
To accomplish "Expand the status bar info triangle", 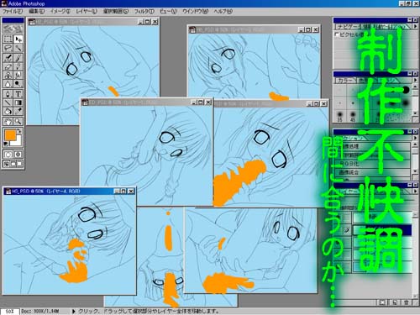I will (74, 311).
